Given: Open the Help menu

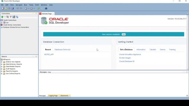Looking at the screenshot, I should point(51,5).
